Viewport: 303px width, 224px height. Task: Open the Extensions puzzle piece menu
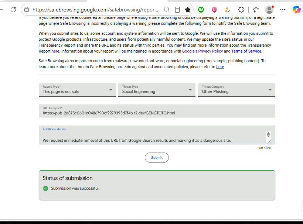(x=241, y=10)
